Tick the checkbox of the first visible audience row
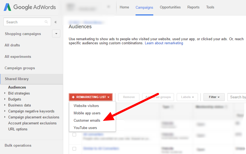This screenshot has width=246, height=154. tap(74, 134)
